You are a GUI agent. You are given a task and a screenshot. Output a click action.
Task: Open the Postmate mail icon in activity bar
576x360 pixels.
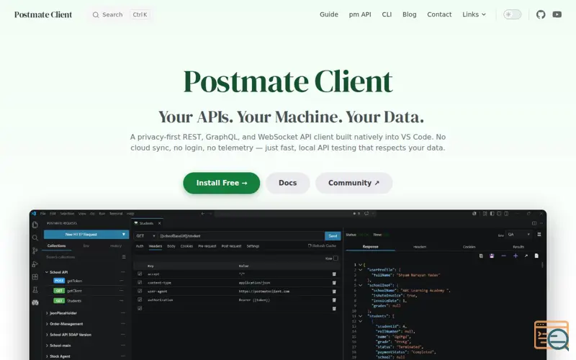(35, 302)
